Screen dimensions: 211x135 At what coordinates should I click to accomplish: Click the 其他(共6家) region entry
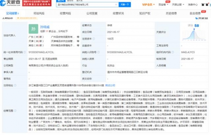pos(36,45)
